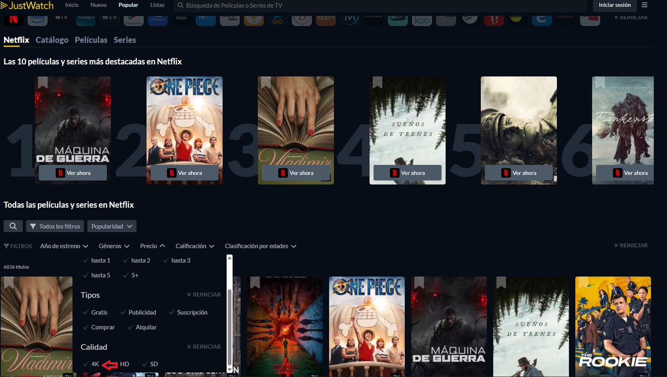Open the Stranger Things poster in the grid
The height and width of the screenshot is (377, 667).
(x=285, y=326)
